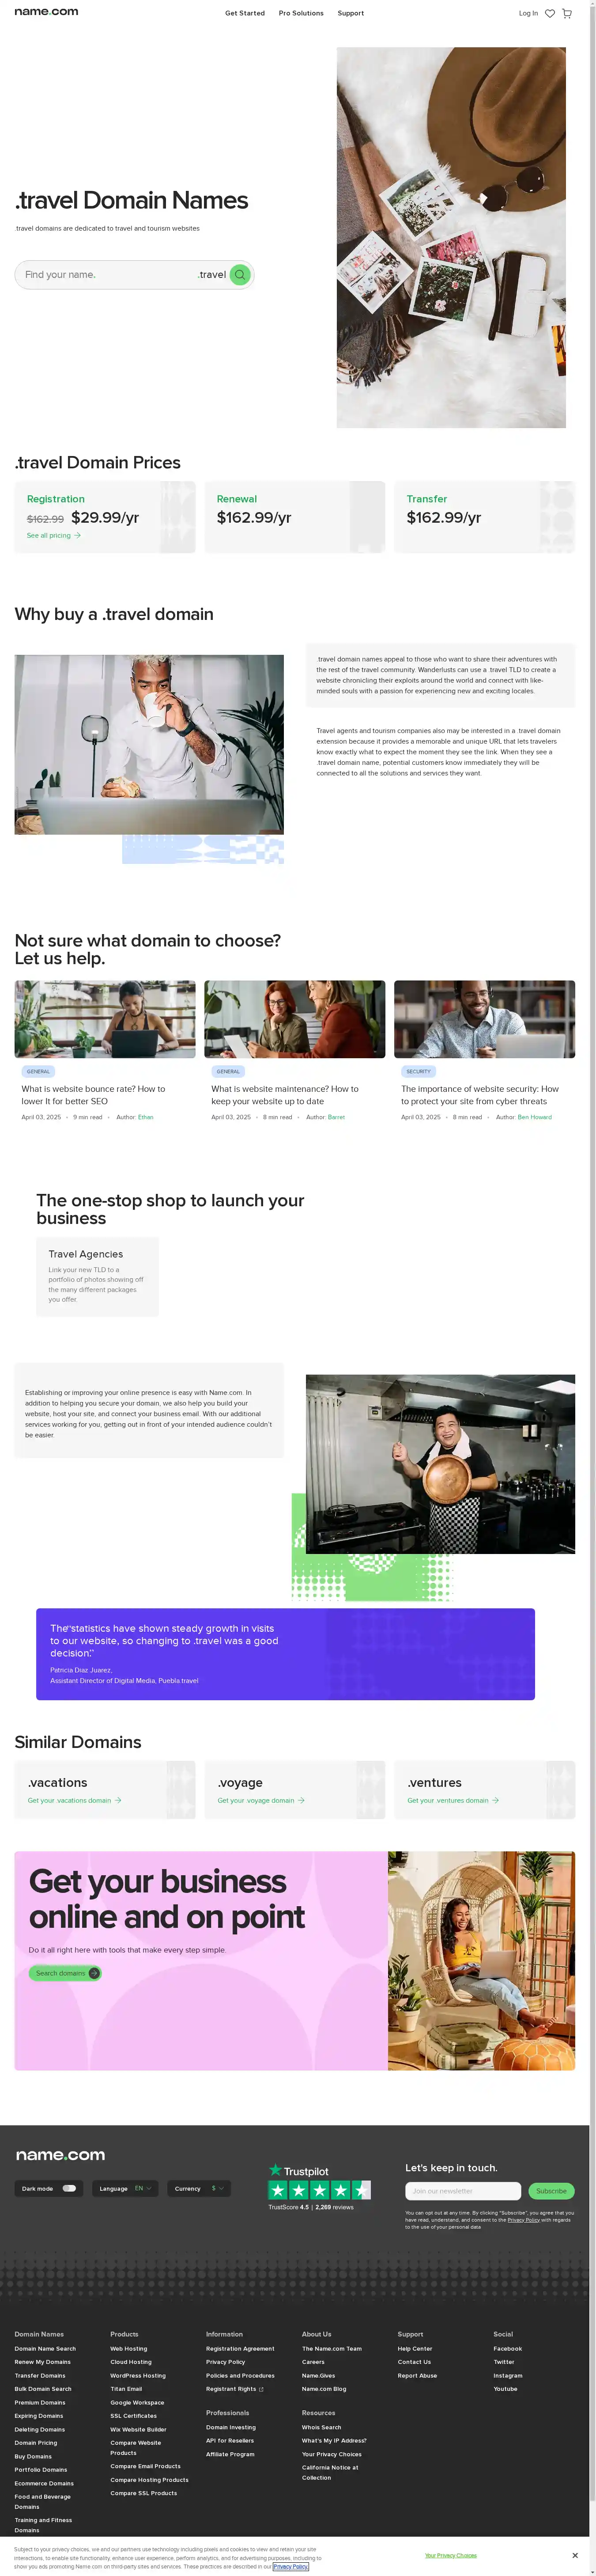Click the heart wishlist icon in header

pos(549,13)
